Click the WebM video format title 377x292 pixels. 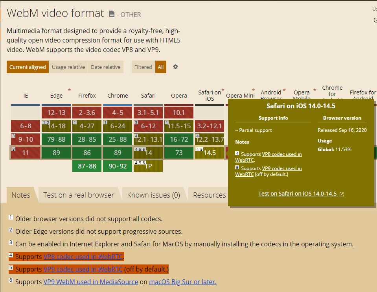tap(55, 13)
